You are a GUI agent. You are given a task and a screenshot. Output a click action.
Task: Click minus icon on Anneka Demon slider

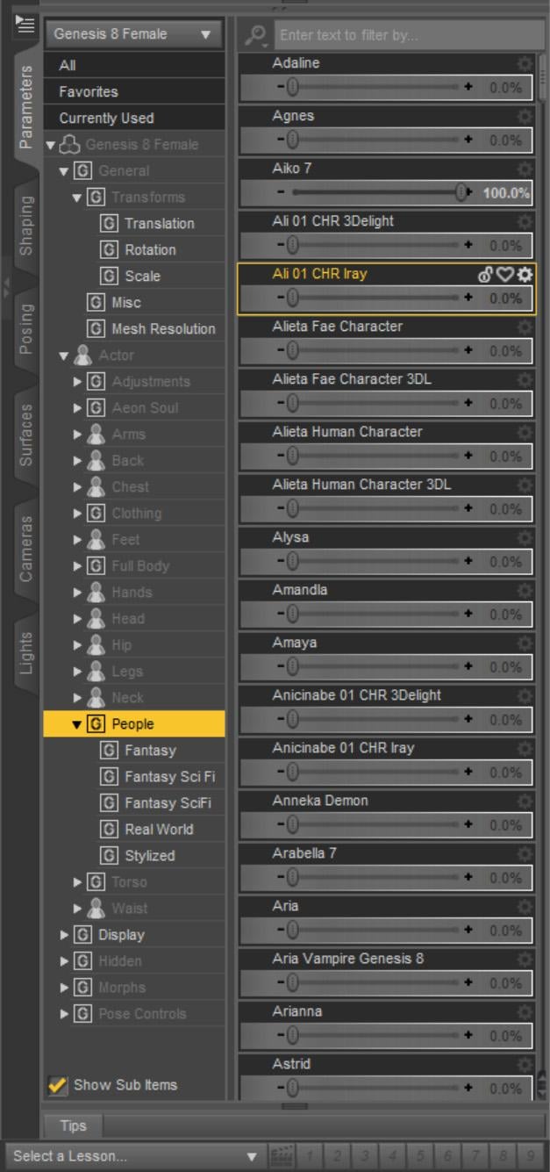tap(281, 824)
